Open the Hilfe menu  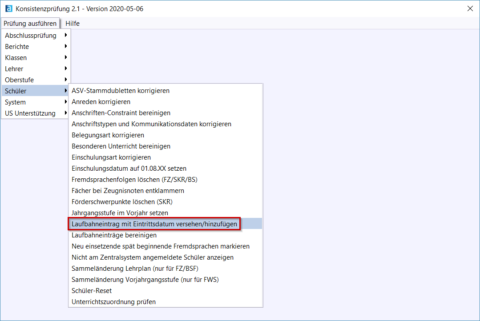click(73, 24)
